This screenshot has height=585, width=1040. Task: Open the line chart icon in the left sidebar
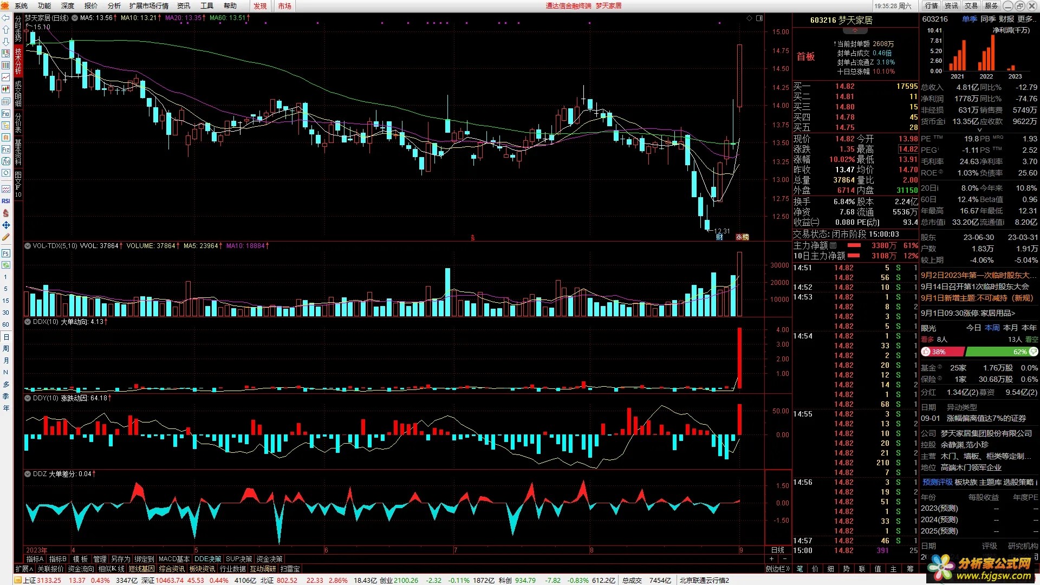(6, 77)
